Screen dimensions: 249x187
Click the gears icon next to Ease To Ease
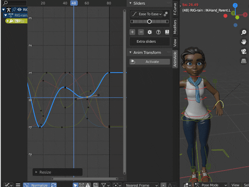point(165,14)
